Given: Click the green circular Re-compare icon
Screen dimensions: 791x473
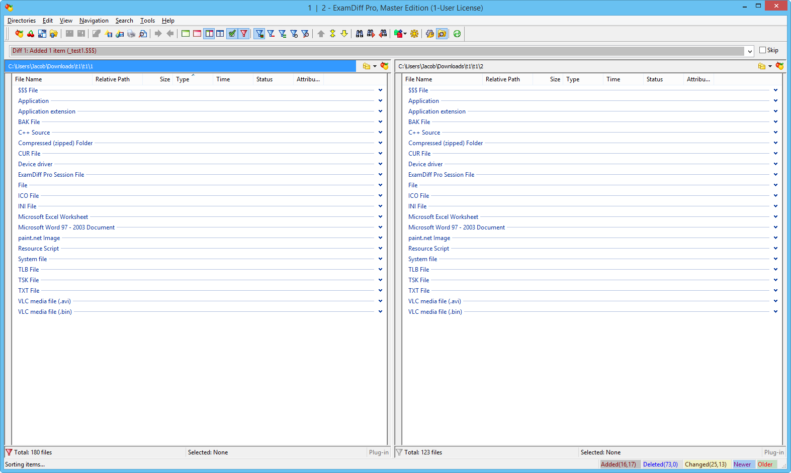Looking at the screenshot, I should (457, 34).
